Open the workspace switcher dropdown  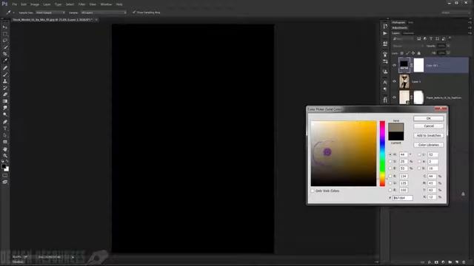coord(455,13)
